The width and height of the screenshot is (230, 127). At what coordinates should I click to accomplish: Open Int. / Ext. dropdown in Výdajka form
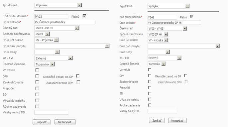[x=165, y=58]
